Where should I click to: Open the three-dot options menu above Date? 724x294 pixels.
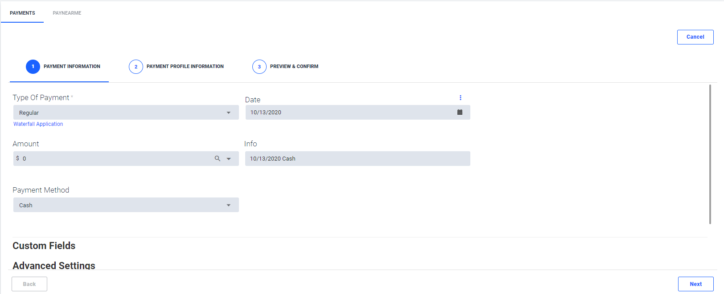tap(461, 97)
